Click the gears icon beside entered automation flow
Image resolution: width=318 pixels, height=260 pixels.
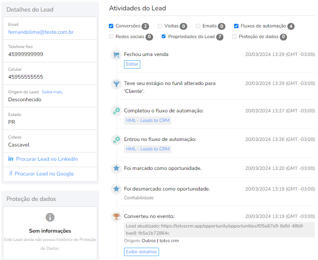tap(116, 140)
